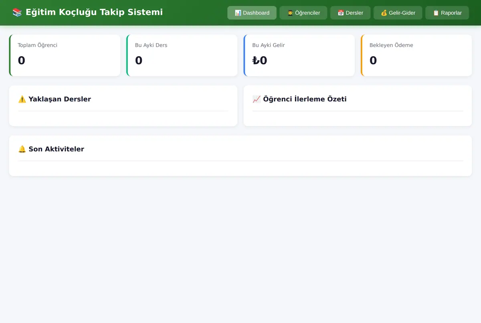Click the bell icon beside Son Aktiviteler

pyautogui.click(x=22, y=149)
